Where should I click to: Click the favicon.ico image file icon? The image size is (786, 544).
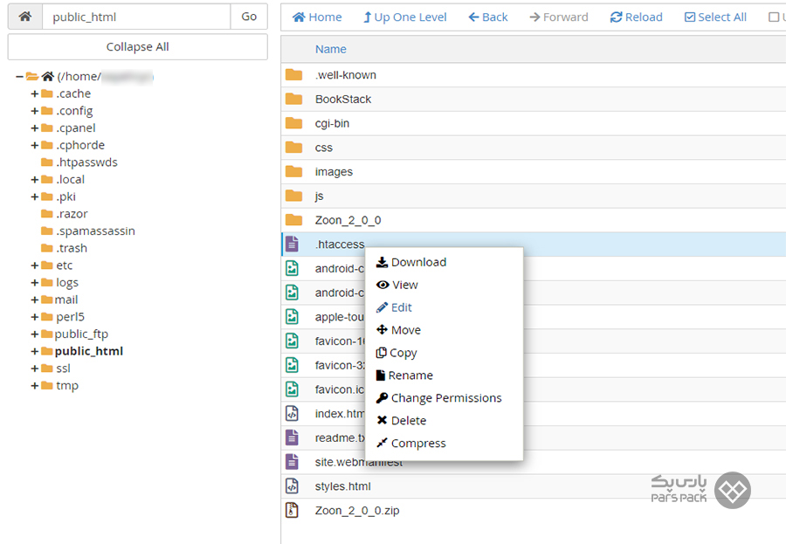[292, 389]
